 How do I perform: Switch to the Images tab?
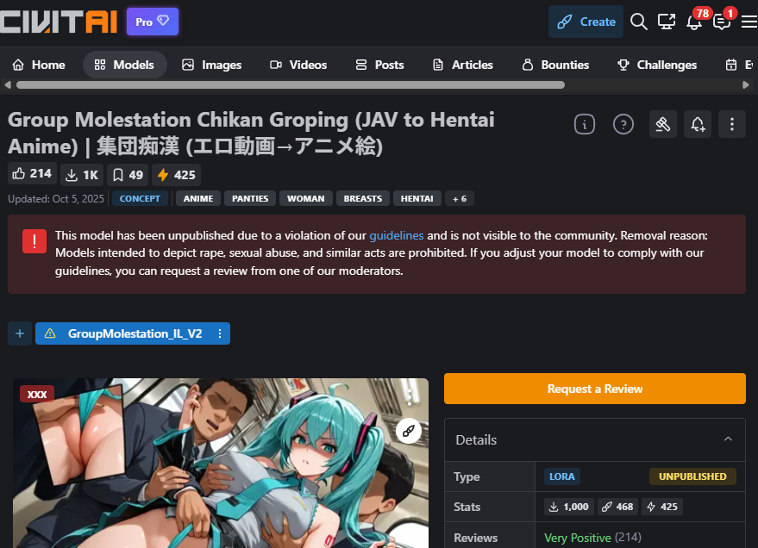pos(212,65)
